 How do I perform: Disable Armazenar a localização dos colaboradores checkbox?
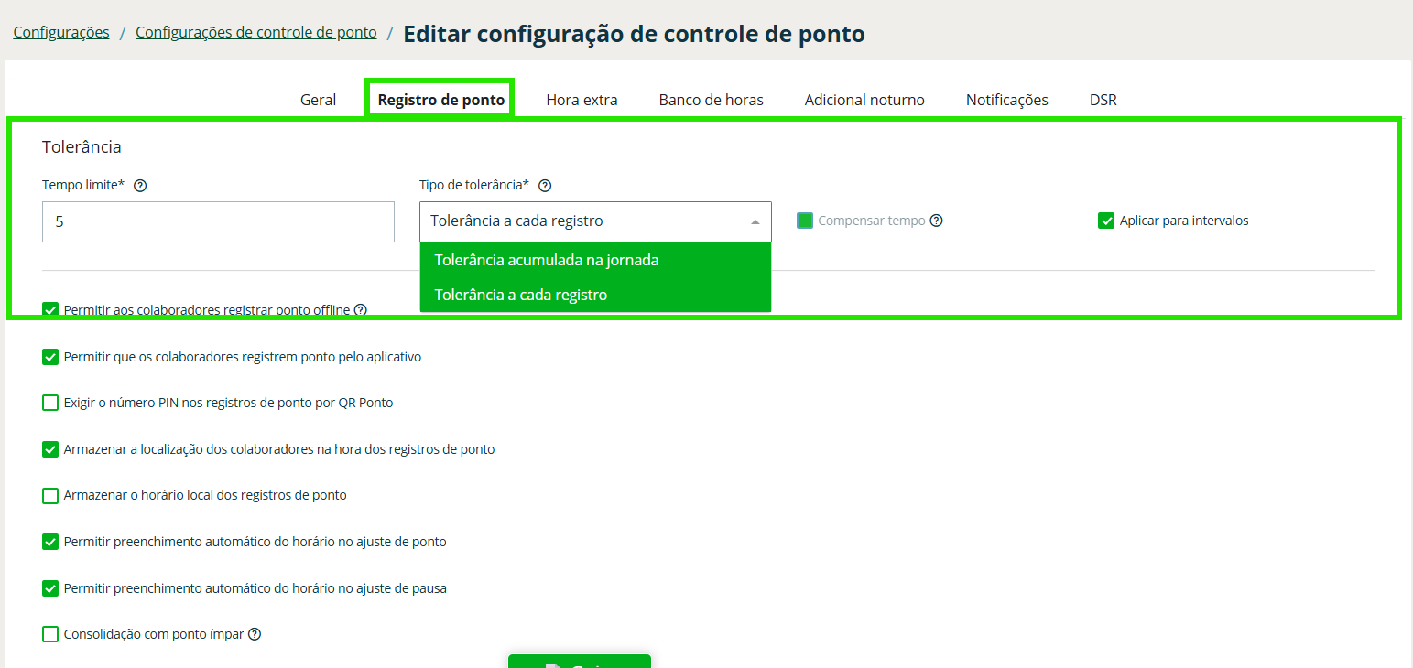pos(50,449)
